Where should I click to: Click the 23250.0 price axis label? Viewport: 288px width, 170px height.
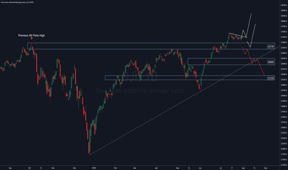coord(284,122)
